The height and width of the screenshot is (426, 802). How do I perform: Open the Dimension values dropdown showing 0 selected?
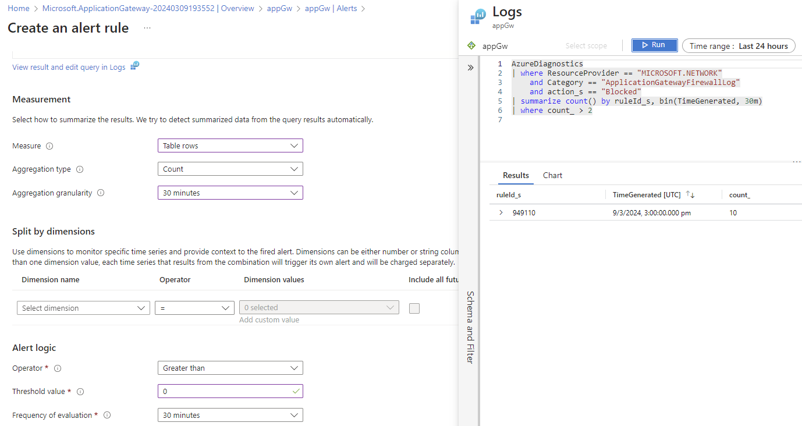319,308
